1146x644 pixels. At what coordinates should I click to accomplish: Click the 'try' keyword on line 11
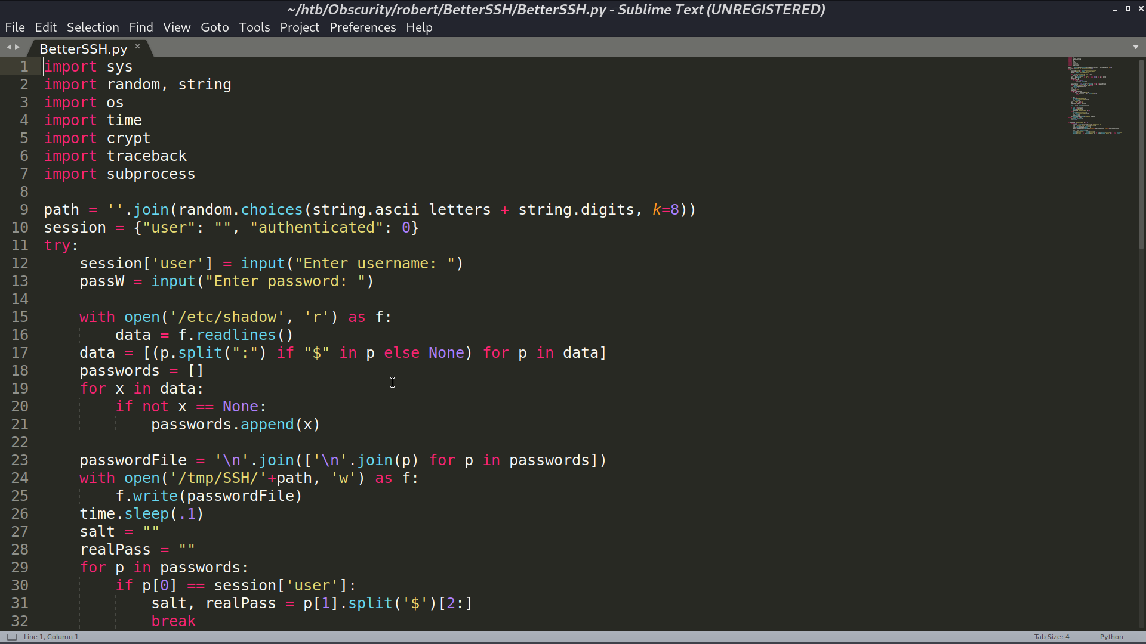(x=57, y=246)
